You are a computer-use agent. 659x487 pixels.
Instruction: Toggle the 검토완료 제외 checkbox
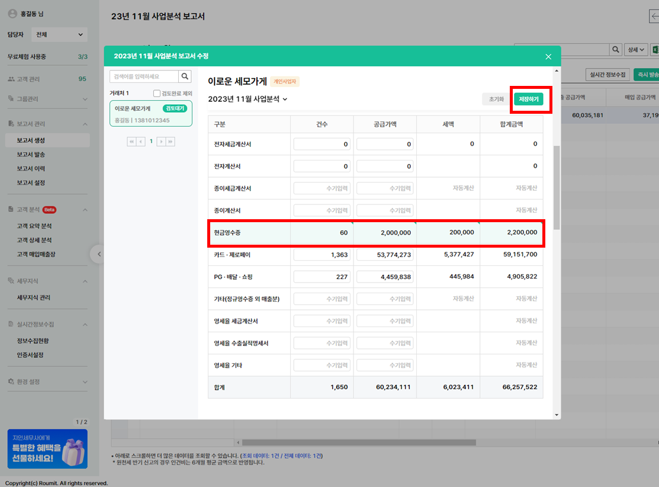157,93
